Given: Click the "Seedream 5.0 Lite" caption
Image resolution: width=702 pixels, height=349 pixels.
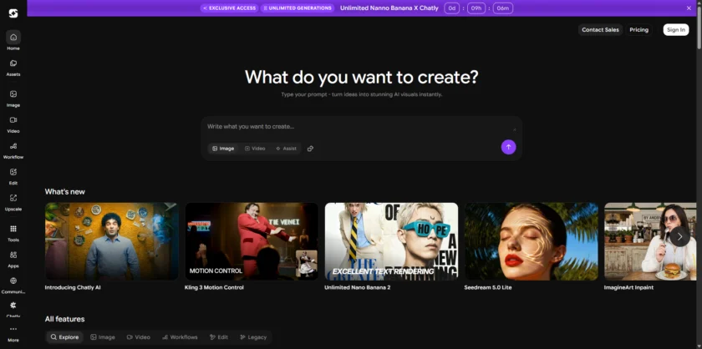Looking at the screenshot, I should pyautogui.click(x=487, y=288).
